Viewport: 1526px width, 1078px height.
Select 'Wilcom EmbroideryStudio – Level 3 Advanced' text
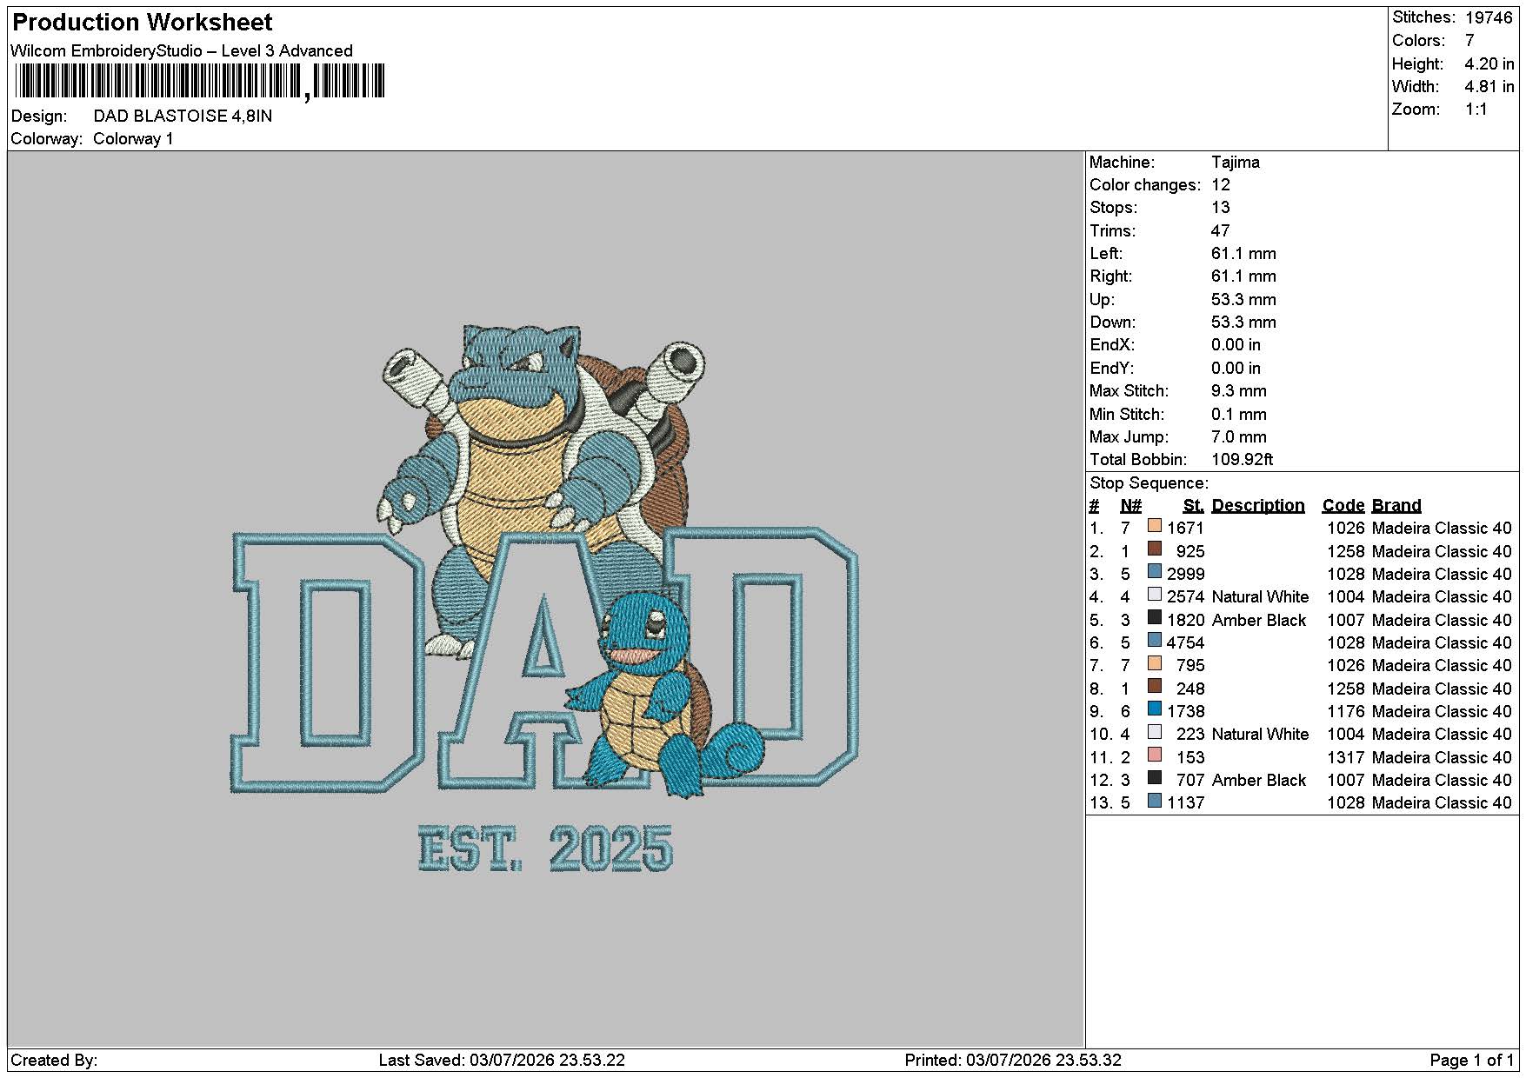[182, 51]
